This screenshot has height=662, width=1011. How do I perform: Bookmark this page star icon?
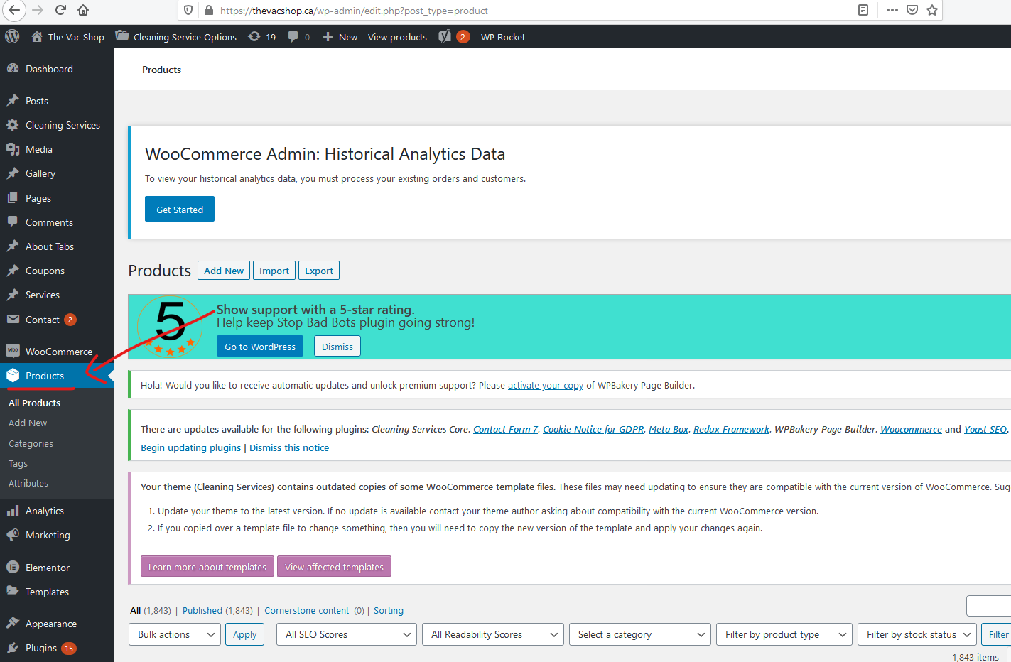932,10
